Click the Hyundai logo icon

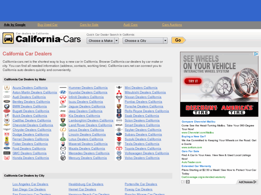coord(63,92)
